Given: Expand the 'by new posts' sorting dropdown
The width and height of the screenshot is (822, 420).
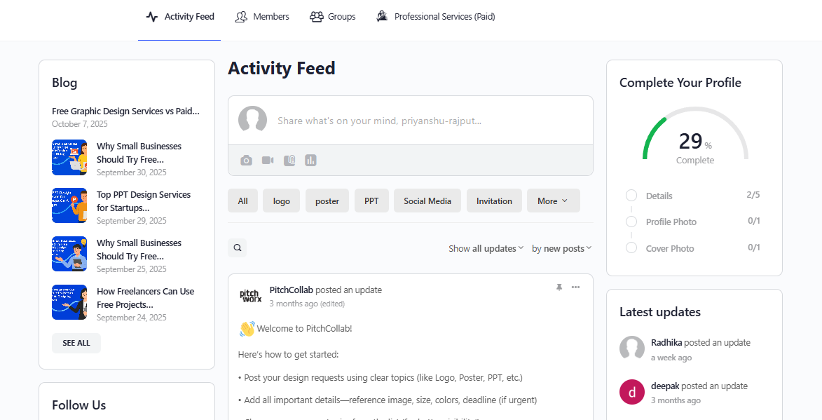Looking at the screenshot, I should (x=561, y=248).
